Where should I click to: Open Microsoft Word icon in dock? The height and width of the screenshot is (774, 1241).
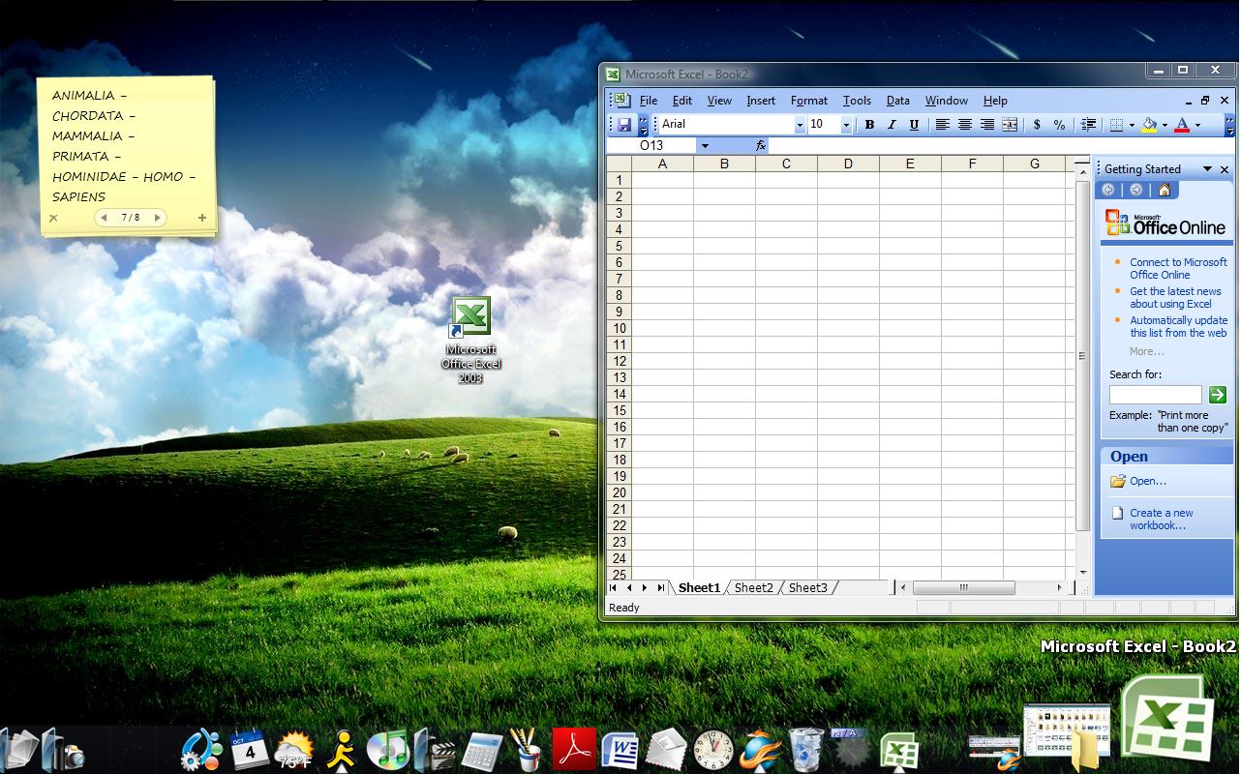click(x=620, y=751)
